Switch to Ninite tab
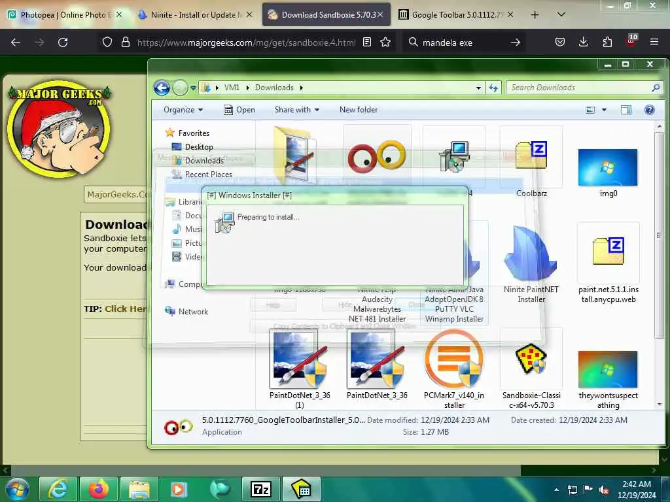670x502 pixels. (194, 15)
